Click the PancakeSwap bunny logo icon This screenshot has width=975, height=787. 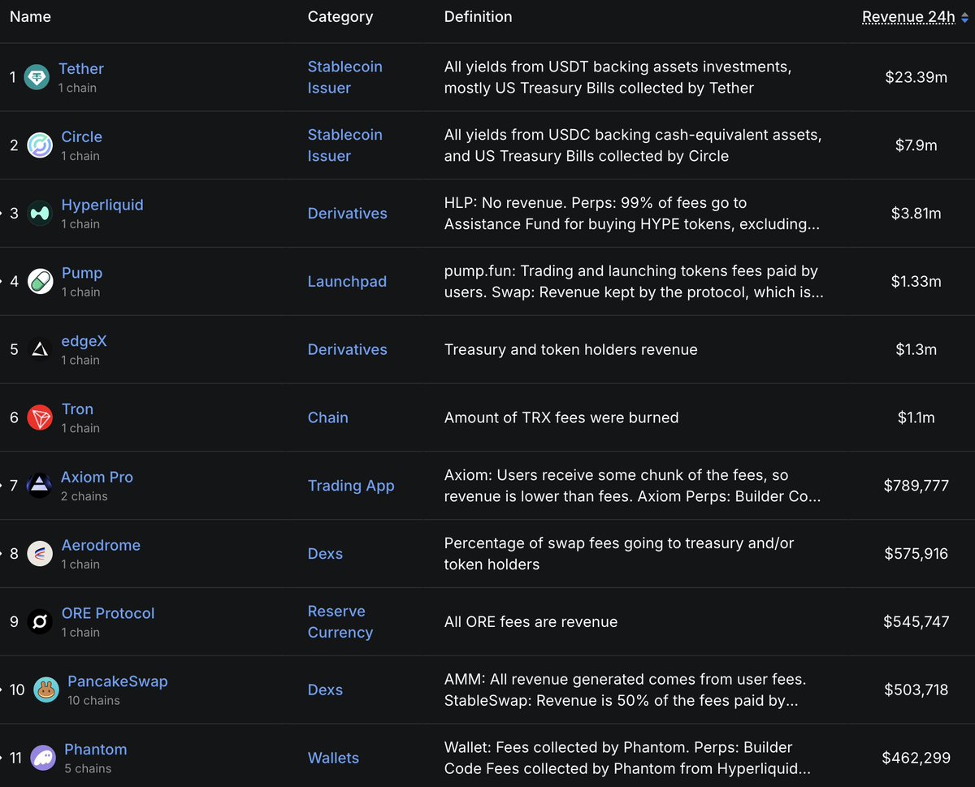point(46,690)
